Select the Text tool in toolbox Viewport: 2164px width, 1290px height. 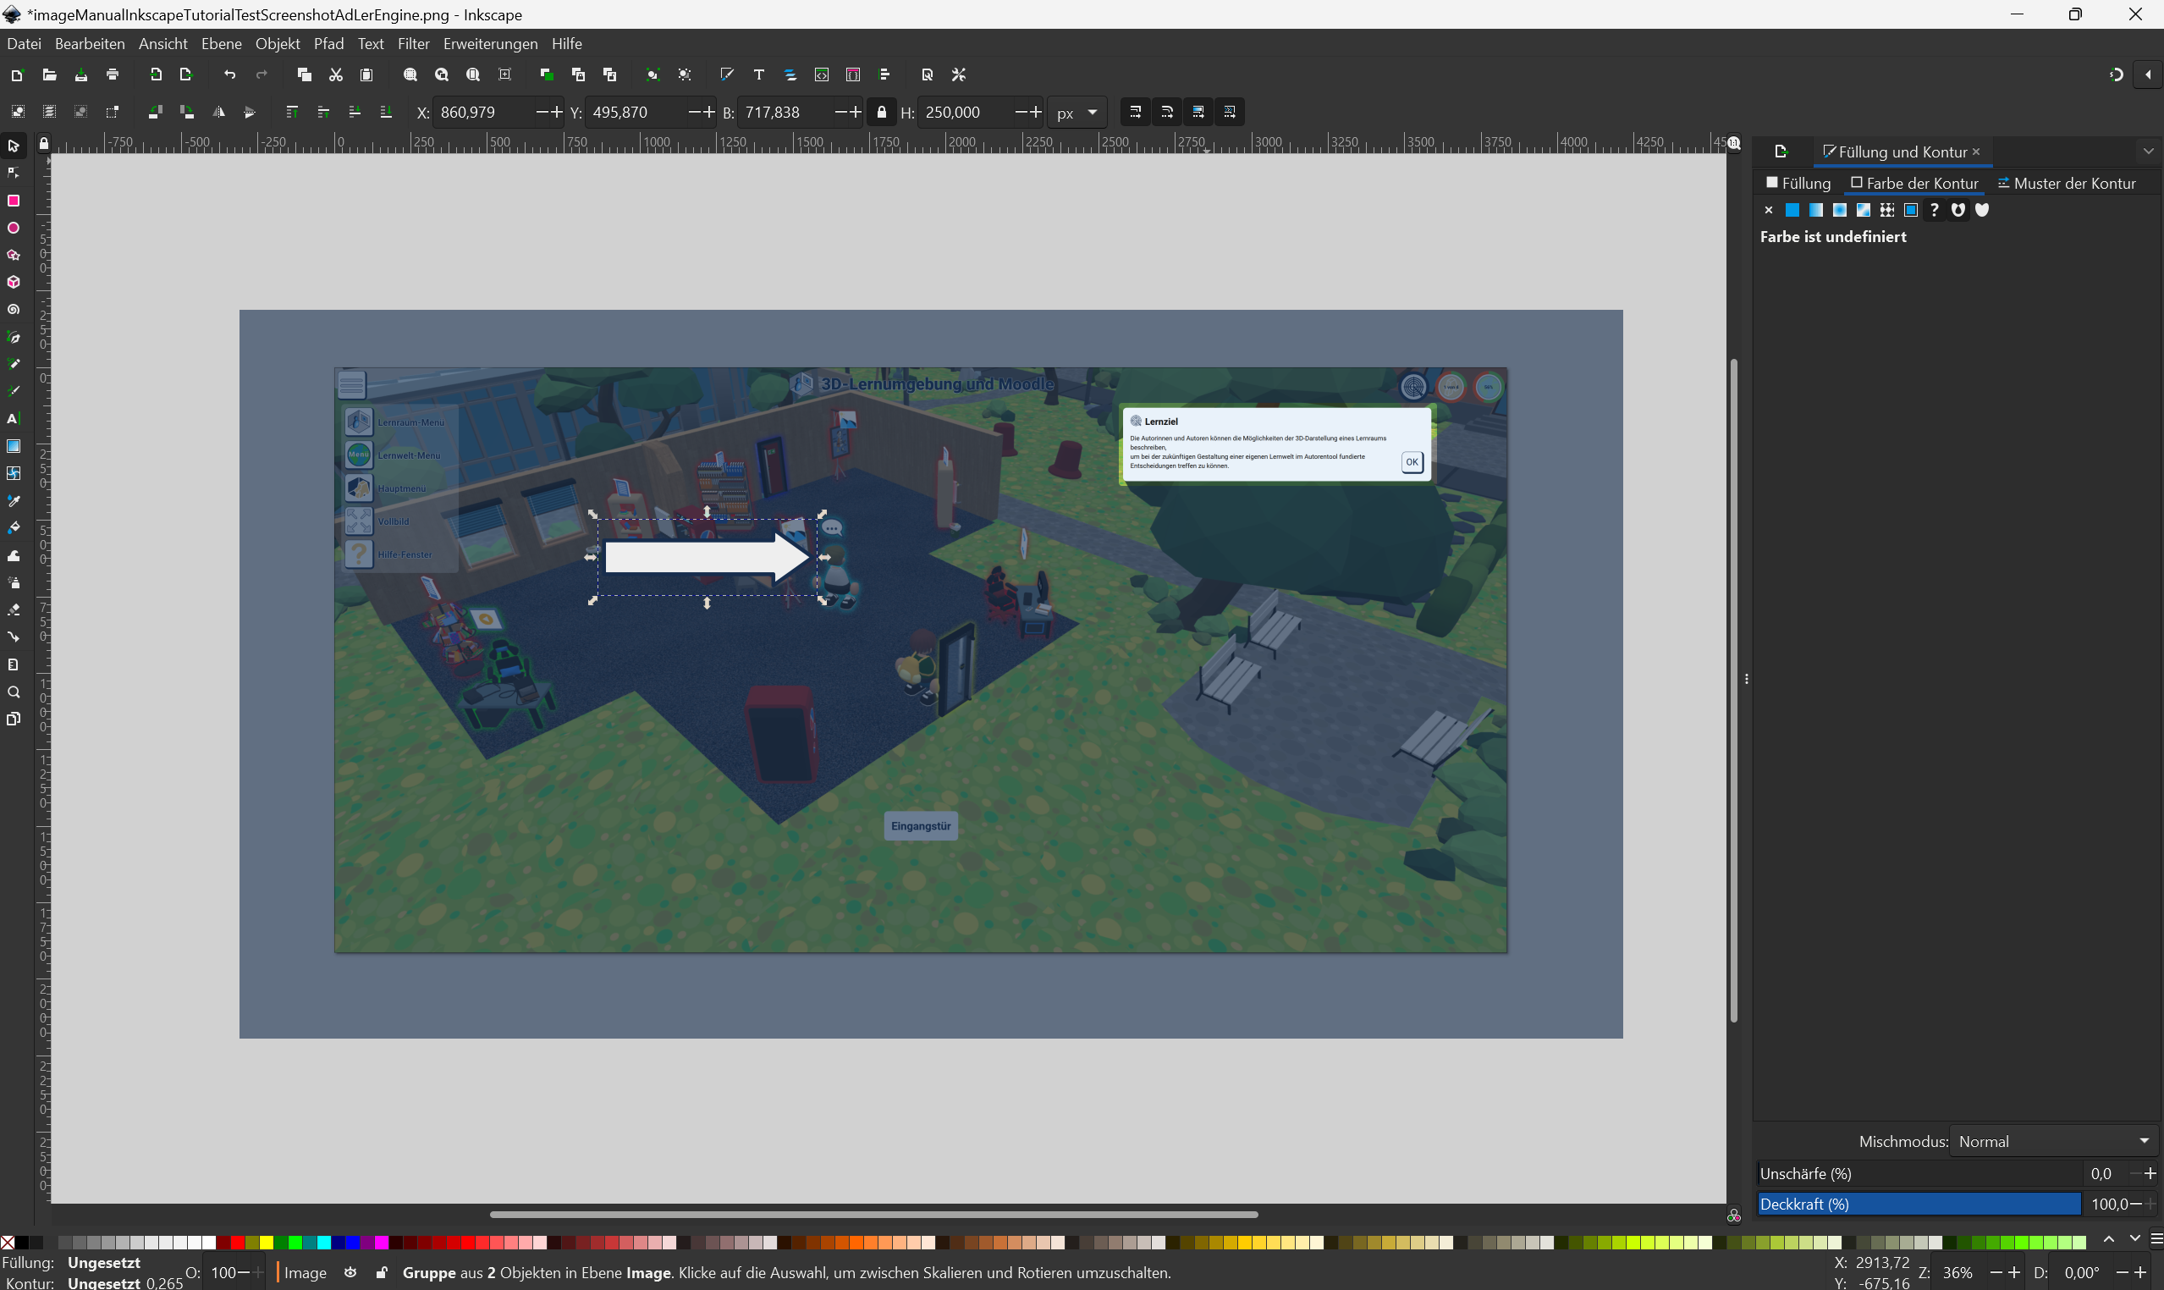coord(13,419)
